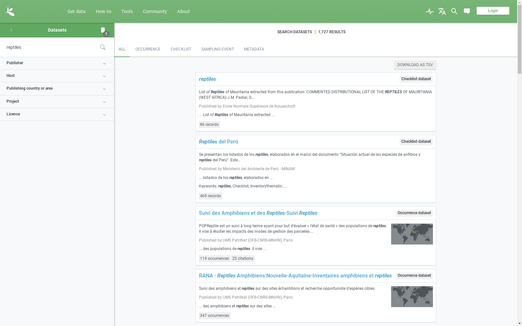Select the ALL tab
The height and width of the screenshot is (326, 522).
(122, 49)
